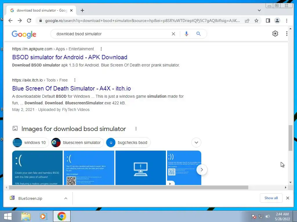
Task: Open the Chrome profile avatar
Action: (277, 21)
